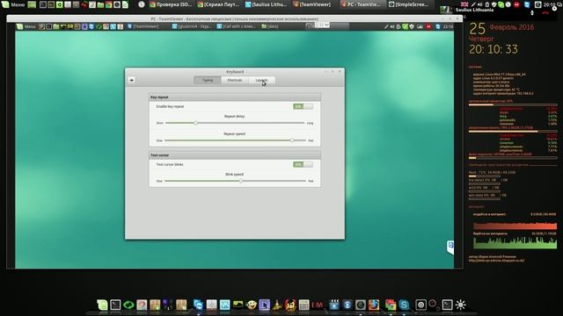Launch Google Chrome from the dock
The height and width of the screenshot is (316, 563).
click(x=391, y=305)
